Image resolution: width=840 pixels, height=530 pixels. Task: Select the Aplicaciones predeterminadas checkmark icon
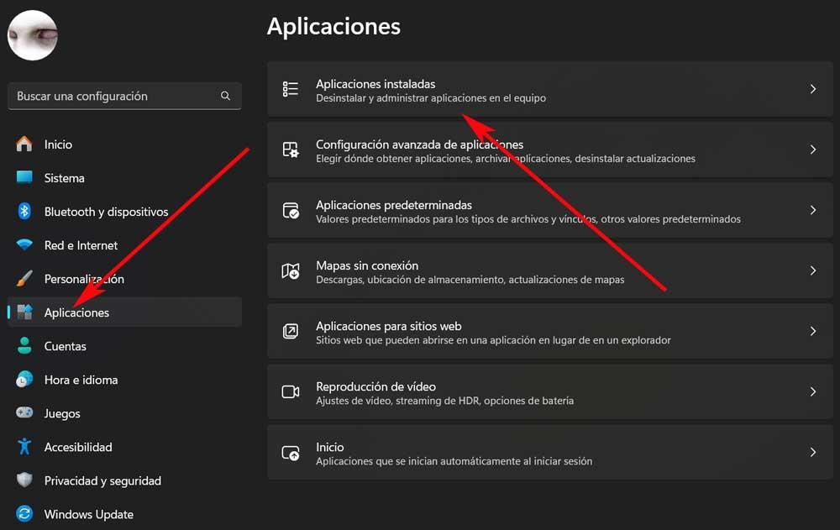coord(291,210)
